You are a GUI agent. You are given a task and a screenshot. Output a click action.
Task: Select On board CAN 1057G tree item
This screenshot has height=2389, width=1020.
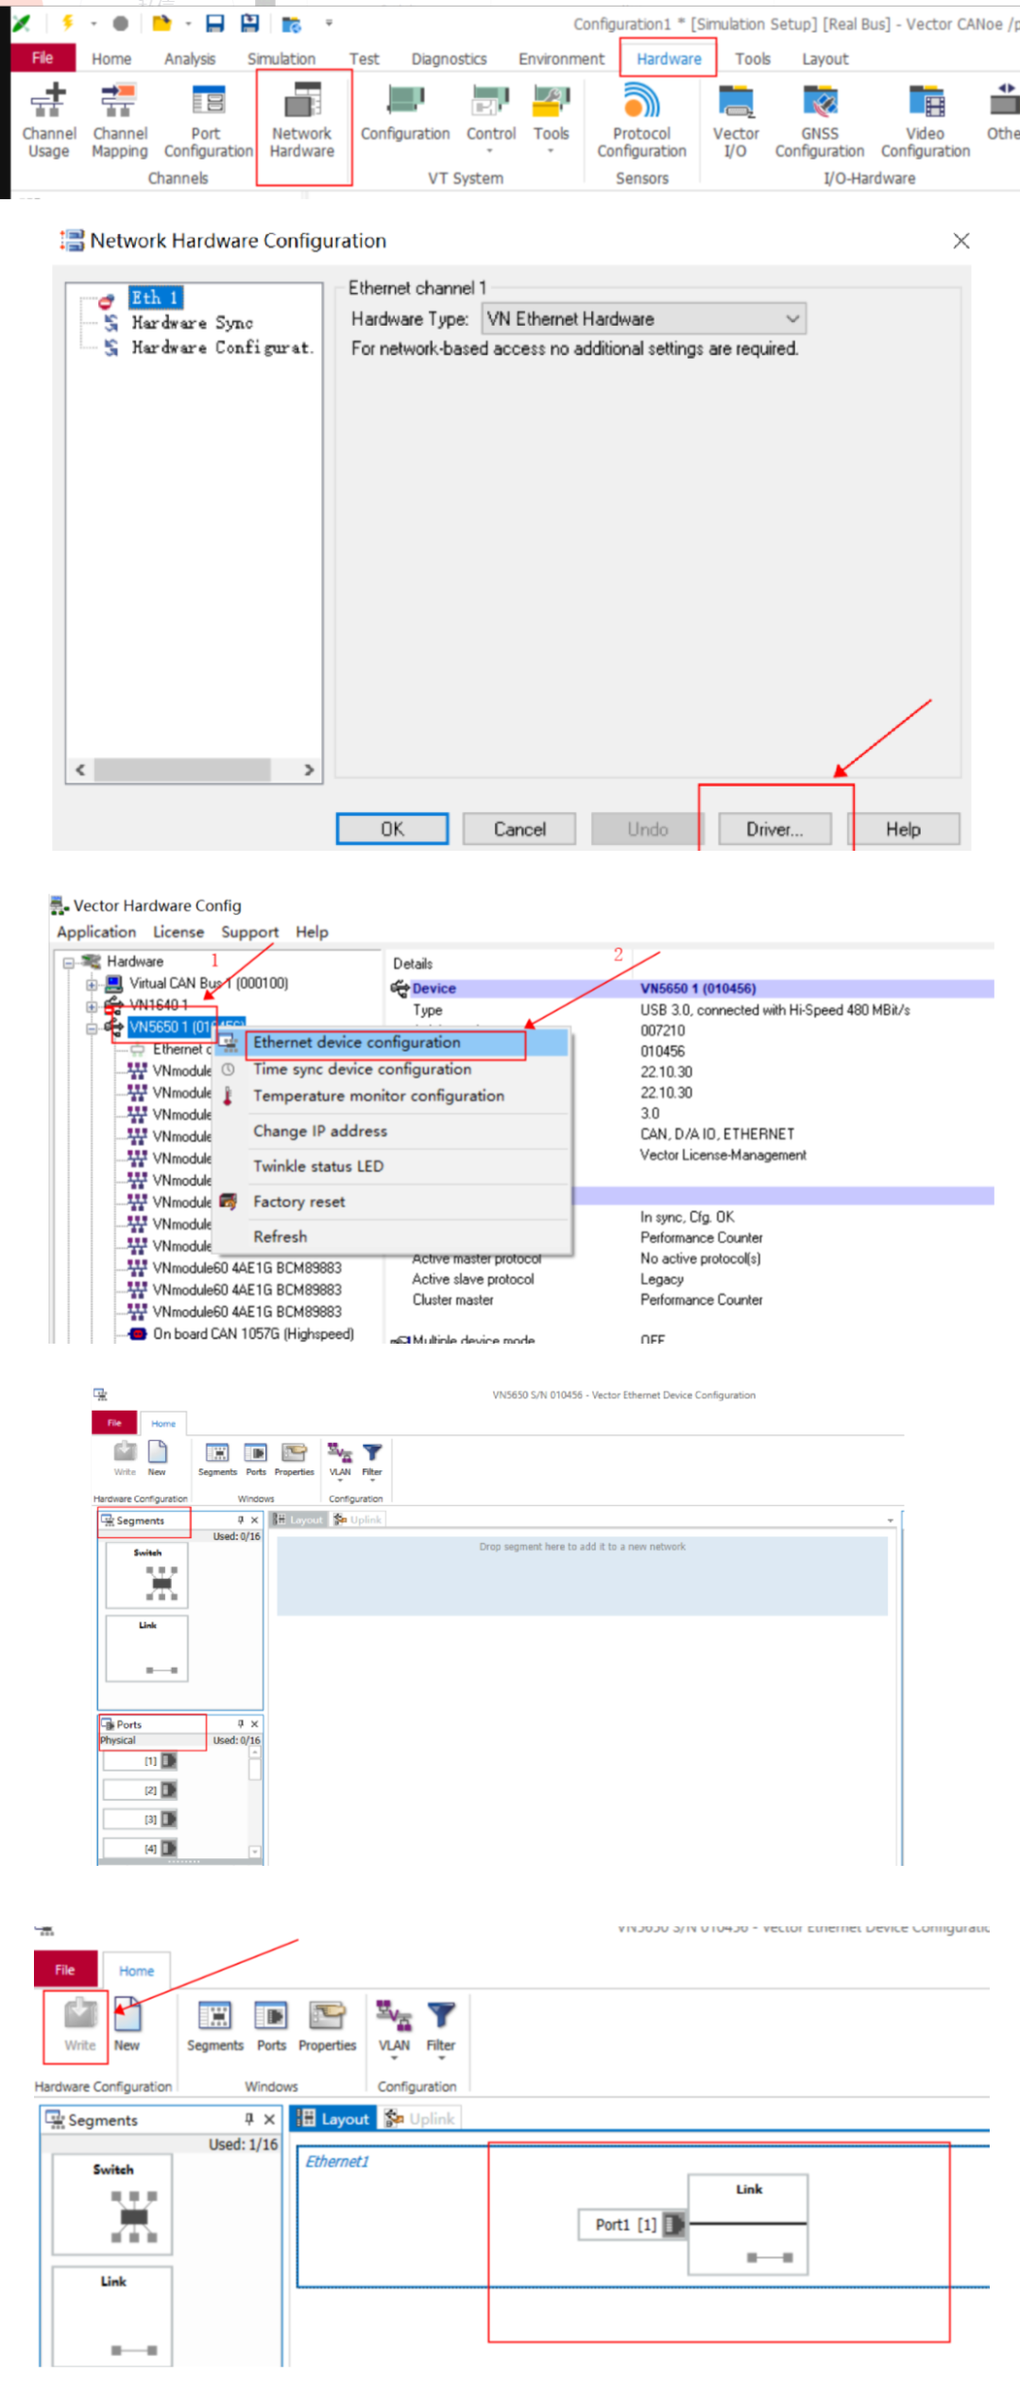253,1334
